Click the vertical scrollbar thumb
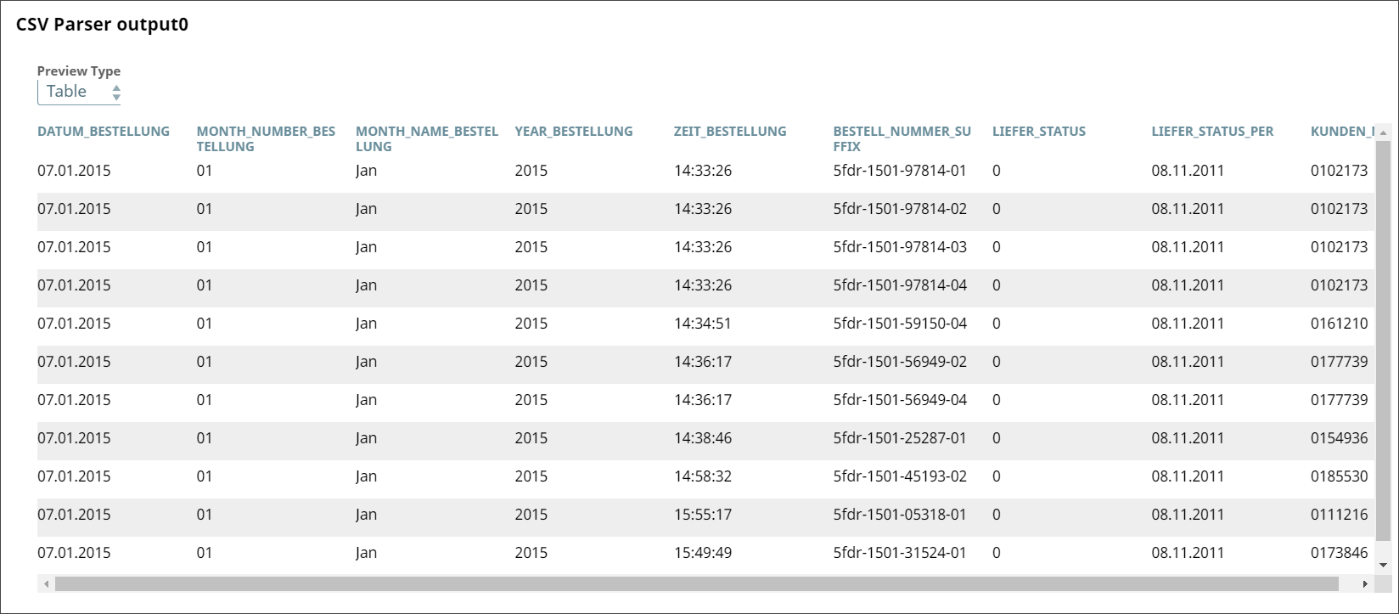Viewport: 1399px width, 614px height. 1383,340
